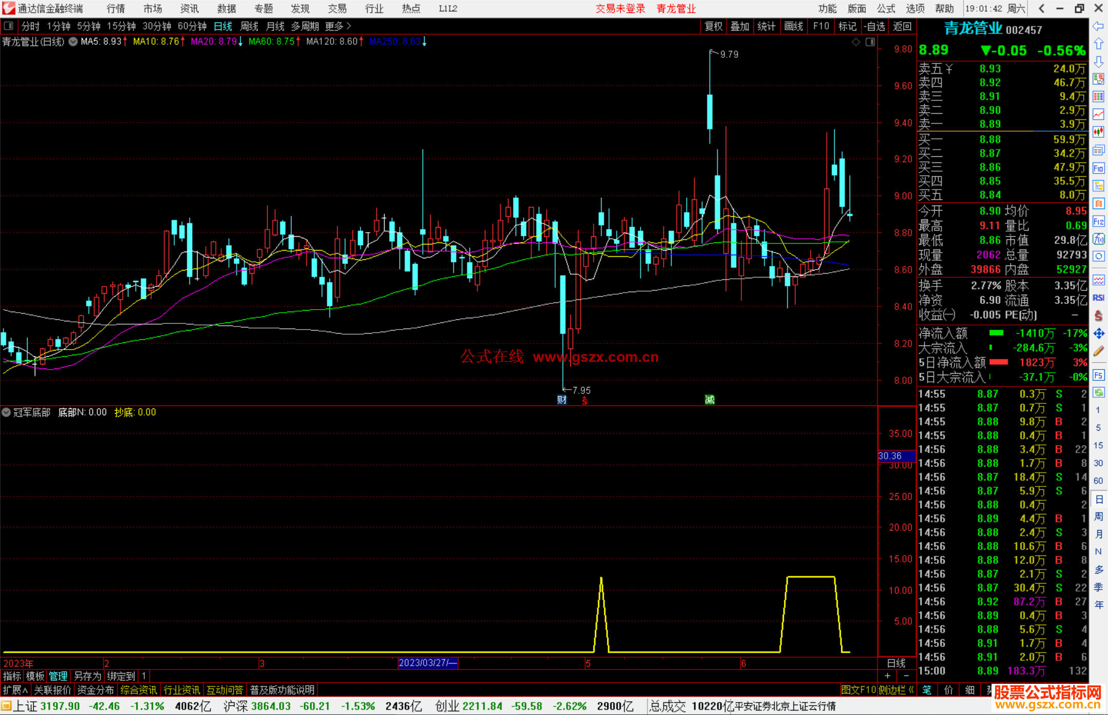Toggle the panel window icon atop chart
The image size is (1108, 715).
870,42
